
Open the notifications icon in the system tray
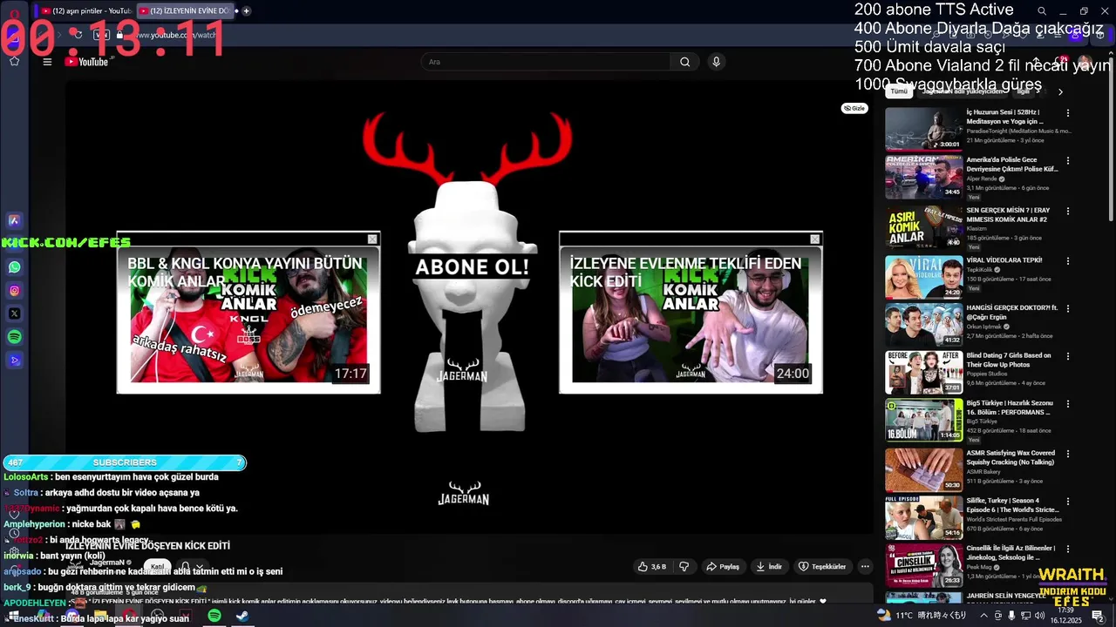coord(1098,616)
